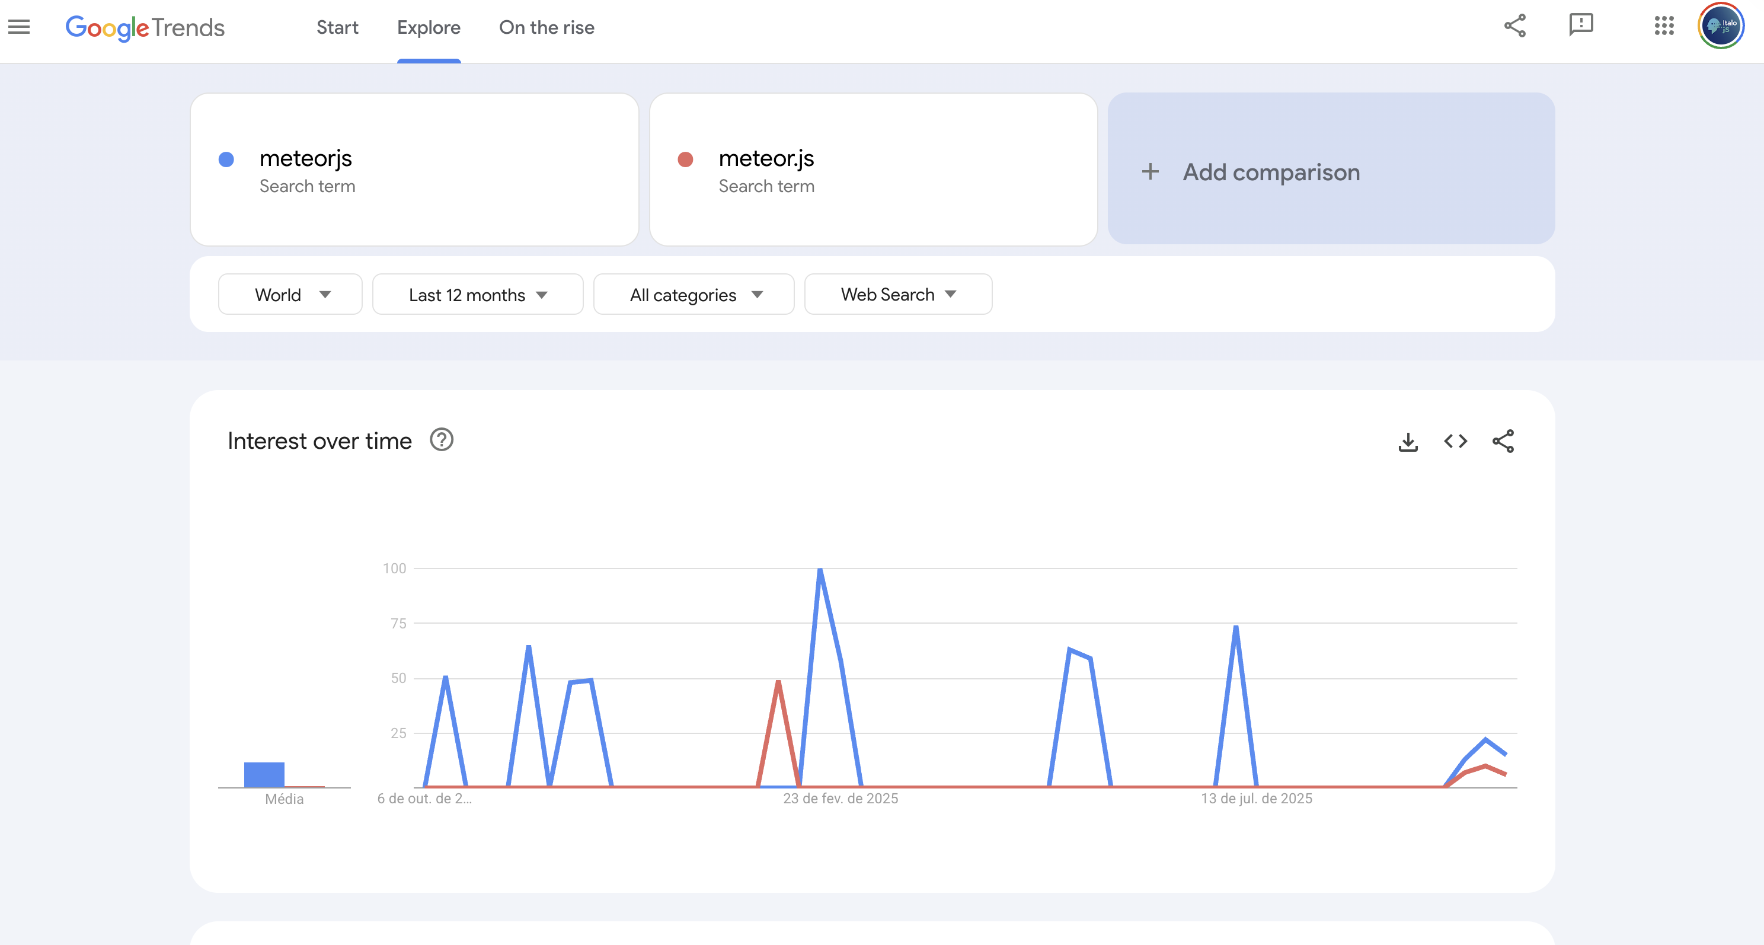Image resolution: width=1764 pixels, height=945 pixels.
Task: Open the send feedback icon
Action: (1580, 25)
